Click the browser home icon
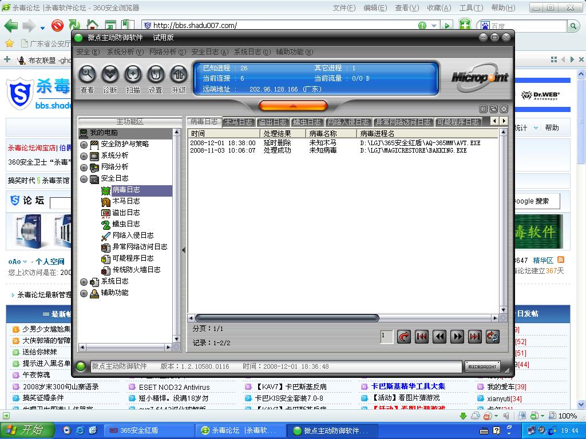This screenshot has height=439, width=586. pos(92,25)
